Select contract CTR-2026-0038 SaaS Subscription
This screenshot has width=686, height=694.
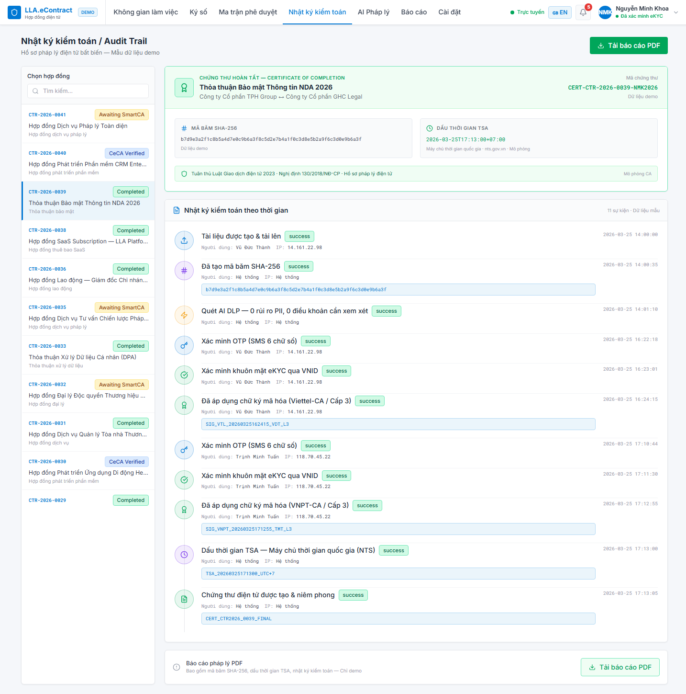pos(88,239)
